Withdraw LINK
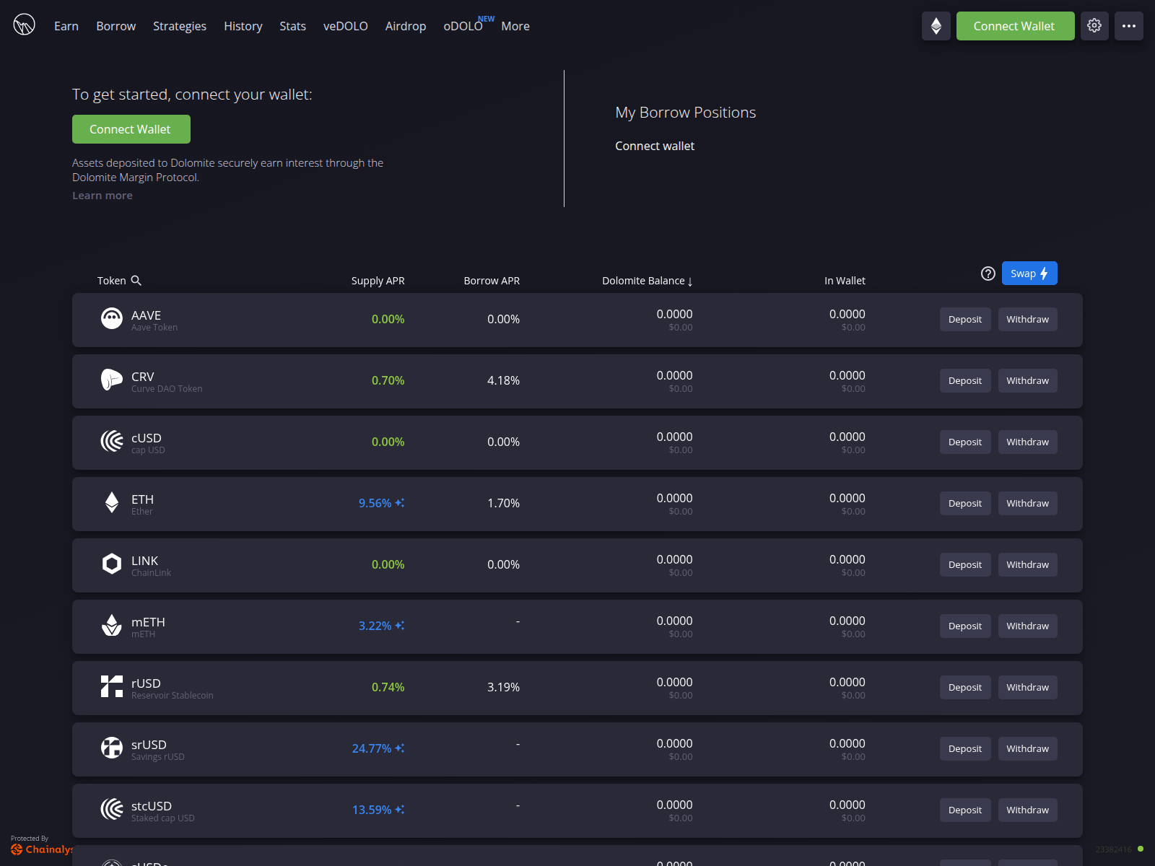The image size is (1155, 866). [1028, 564]
